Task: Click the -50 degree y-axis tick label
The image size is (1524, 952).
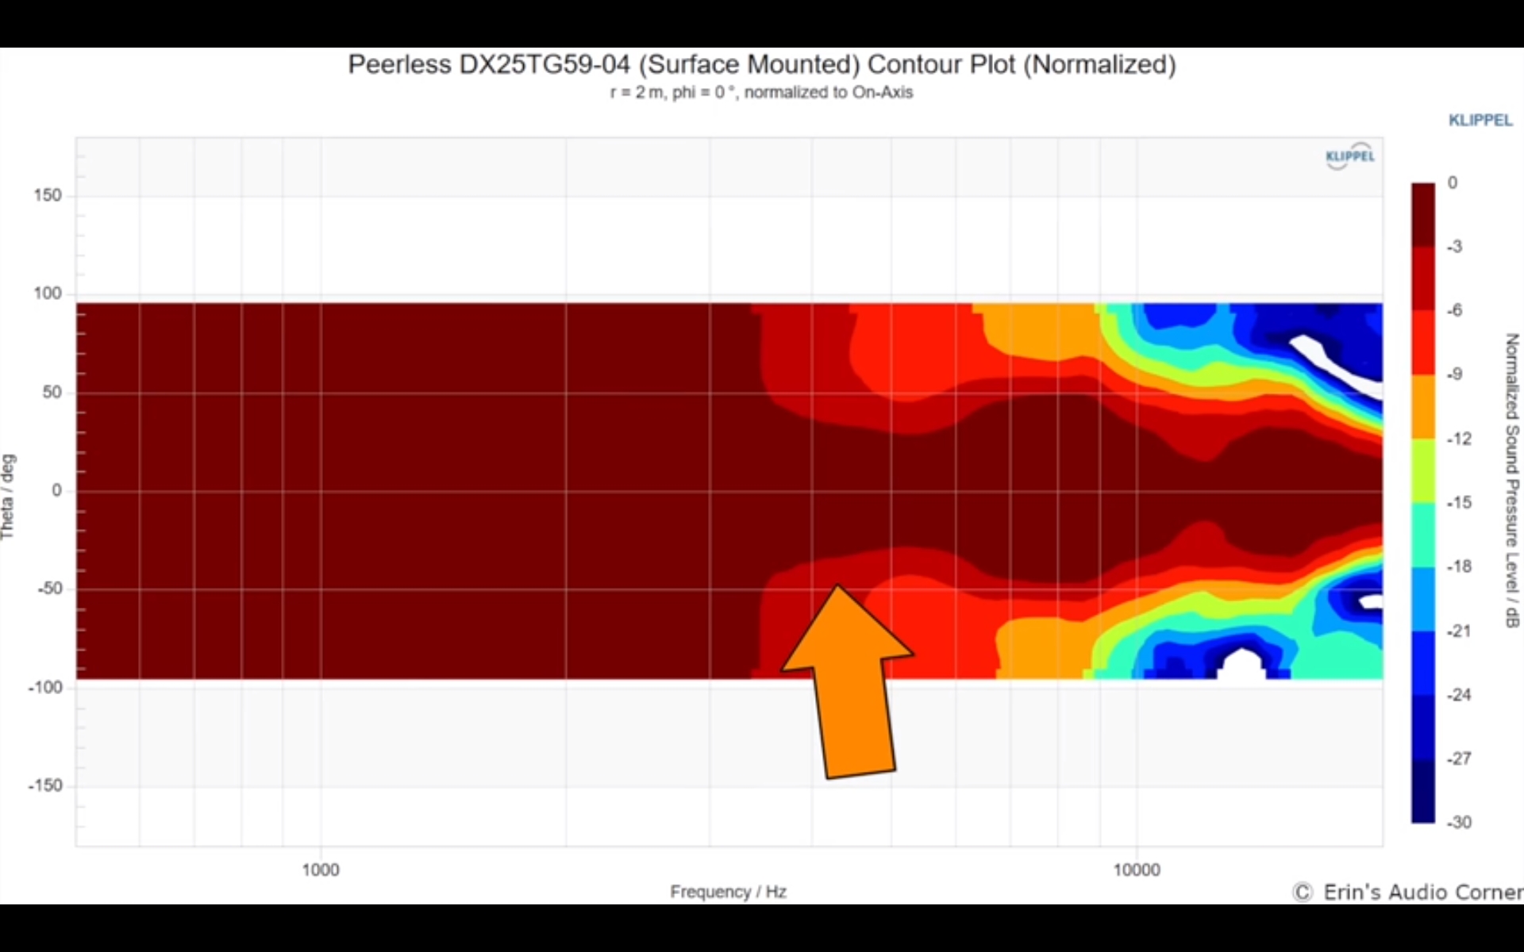Action: (49, 589)
